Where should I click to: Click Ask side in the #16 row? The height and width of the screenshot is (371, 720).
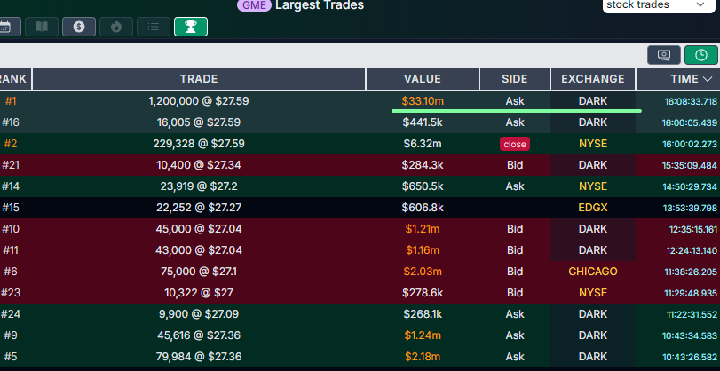click(x=515, y=122)
